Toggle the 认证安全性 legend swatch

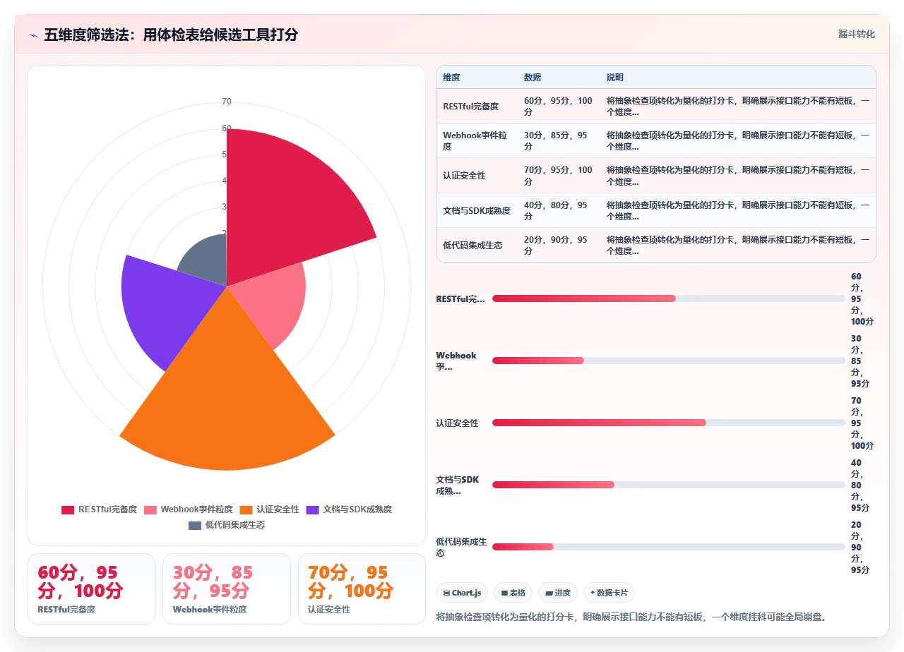pos(246,509)
